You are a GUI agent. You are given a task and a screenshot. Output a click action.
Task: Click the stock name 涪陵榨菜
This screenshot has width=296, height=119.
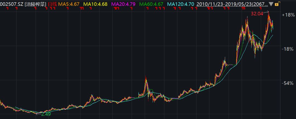pos(35,4)
